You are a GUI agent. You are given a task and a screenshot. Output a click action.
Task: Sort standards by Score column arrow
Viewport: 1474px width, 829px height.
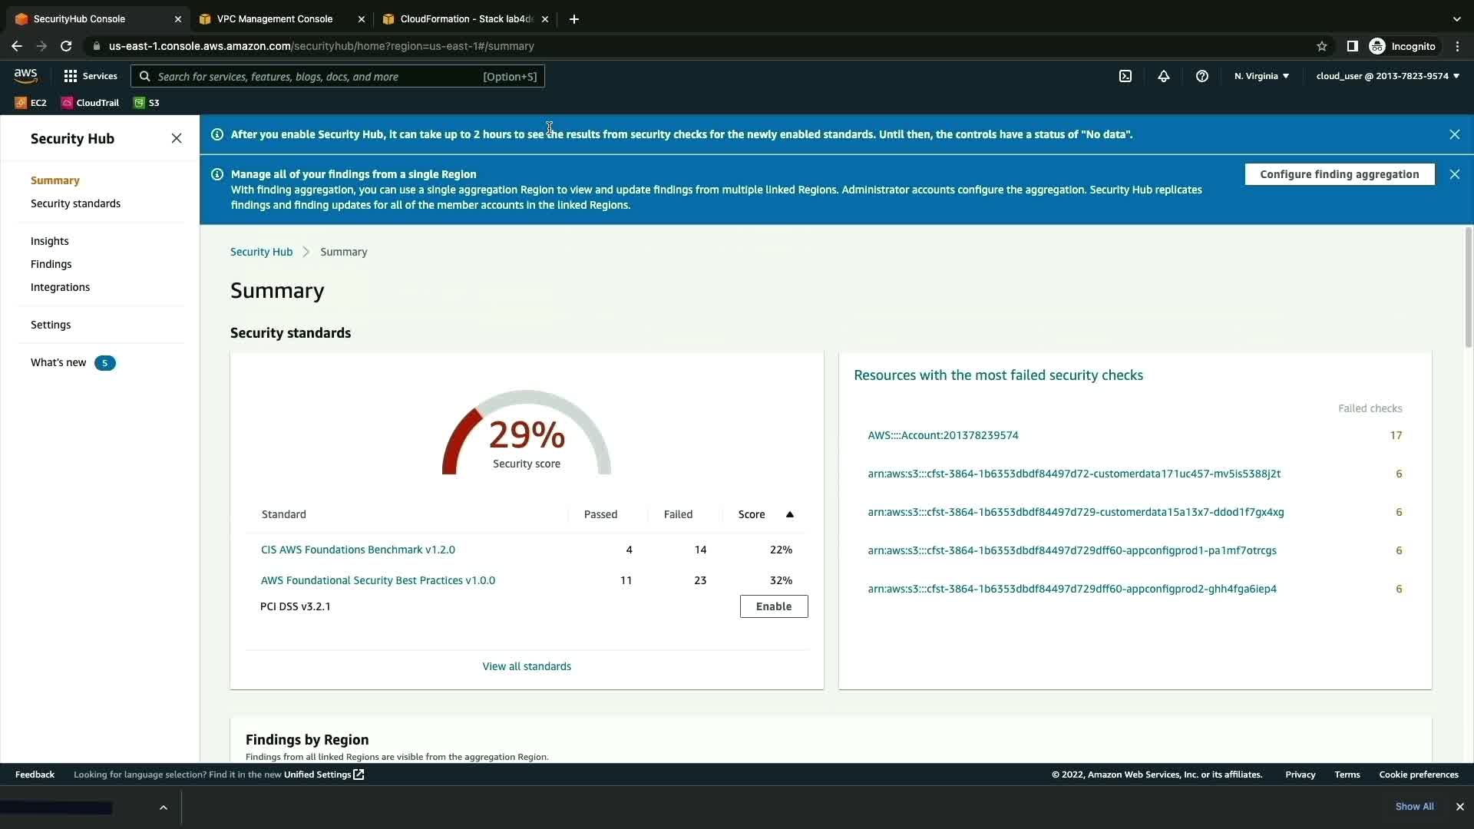[789, 514]
